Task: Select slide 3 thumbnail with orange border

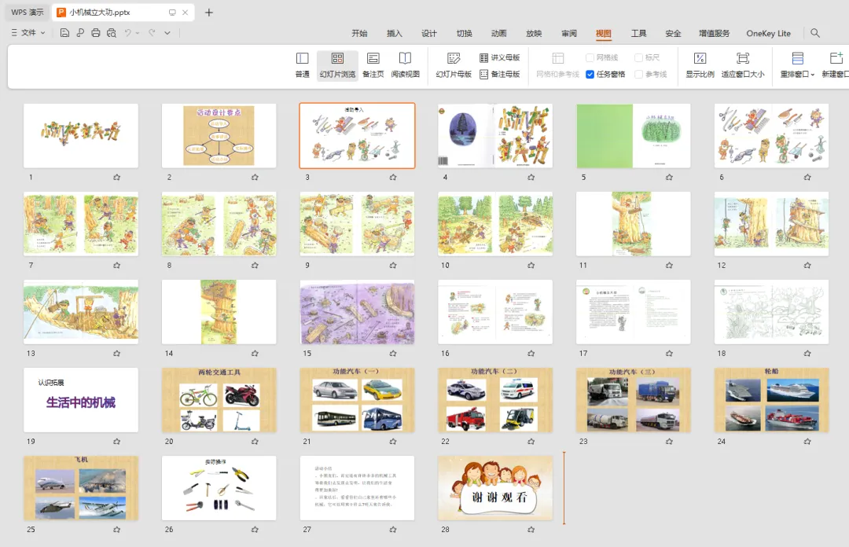Action: click(358, 136)
